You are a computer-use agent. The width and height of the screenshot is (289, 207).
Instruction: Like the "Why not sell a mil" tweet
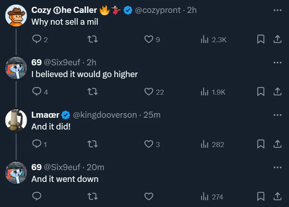[x=149, y=39]
